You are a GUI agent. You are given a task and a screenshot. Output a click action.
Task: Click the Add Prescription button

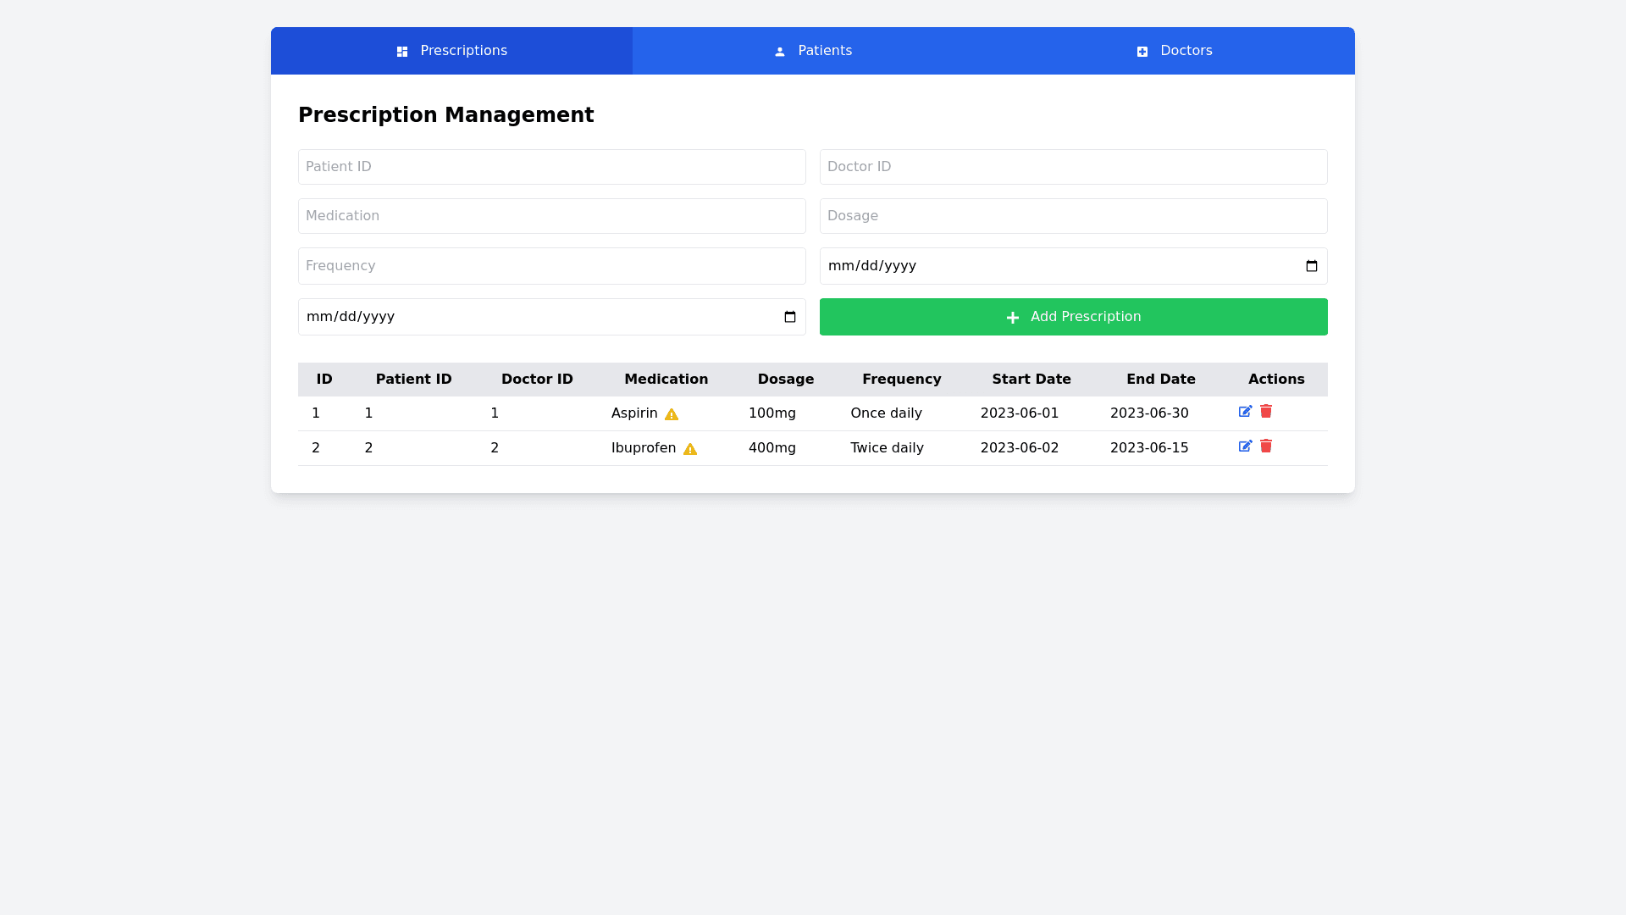[1073, 317]
